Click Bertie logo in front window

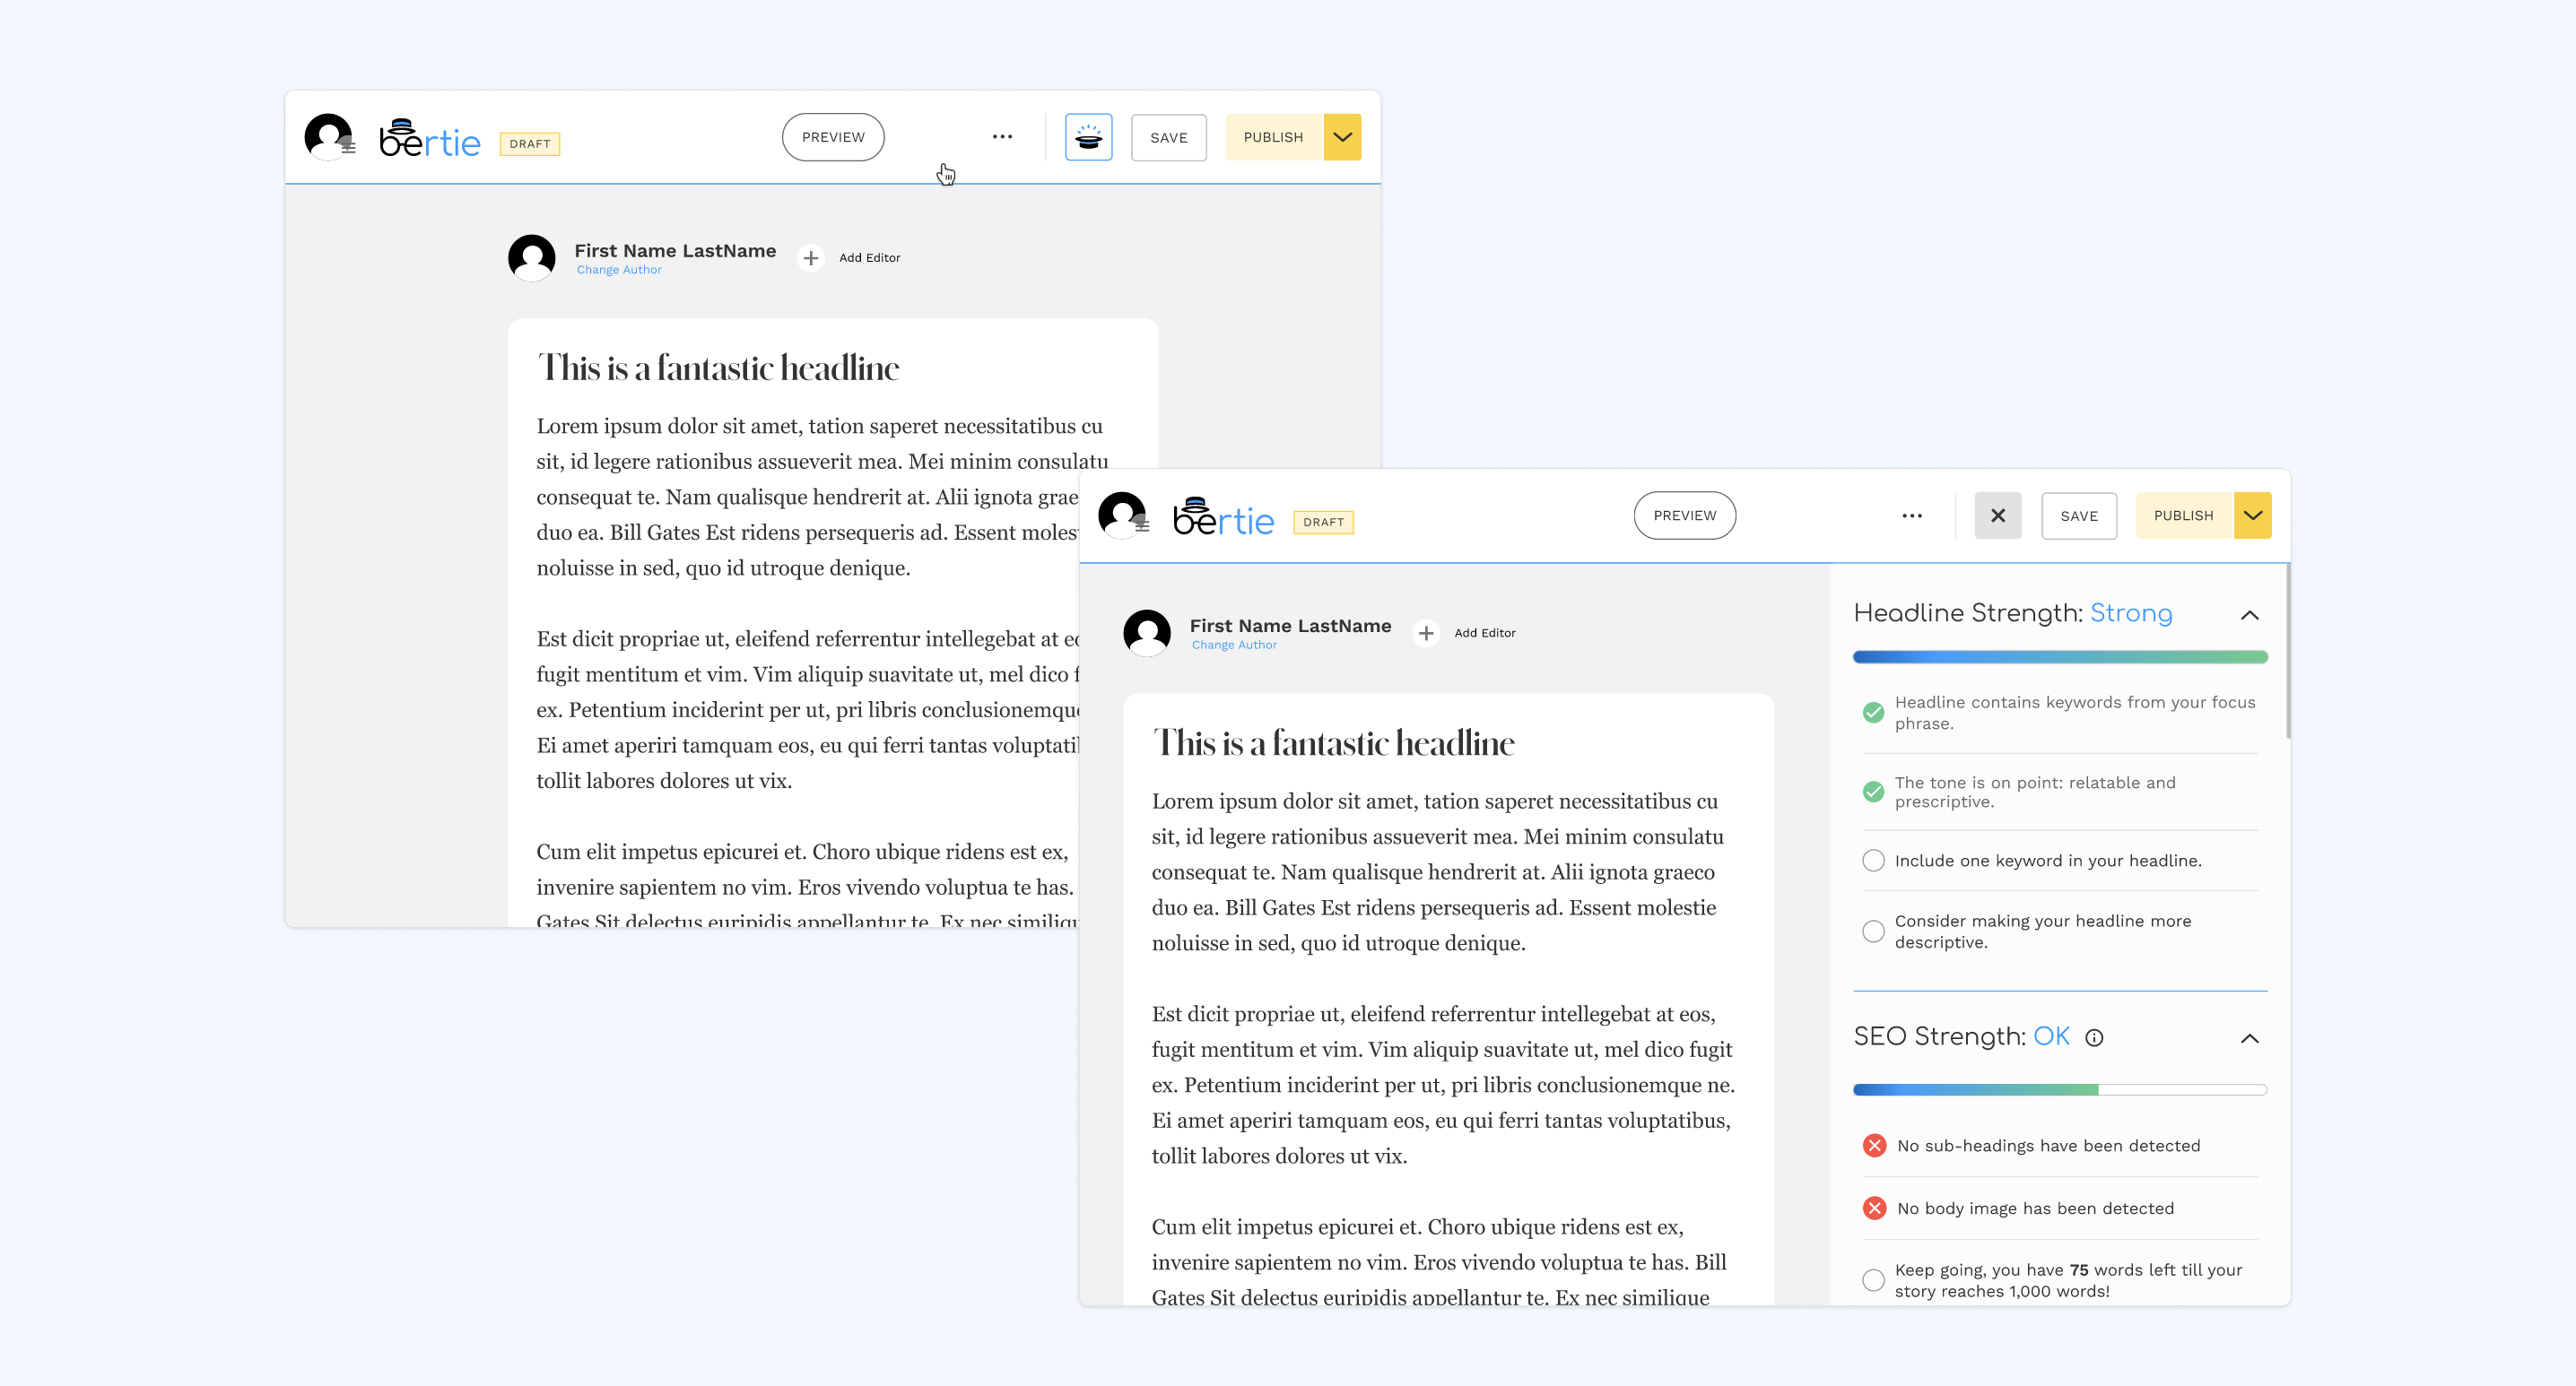pyautogui.click(x=1223, y=516)
